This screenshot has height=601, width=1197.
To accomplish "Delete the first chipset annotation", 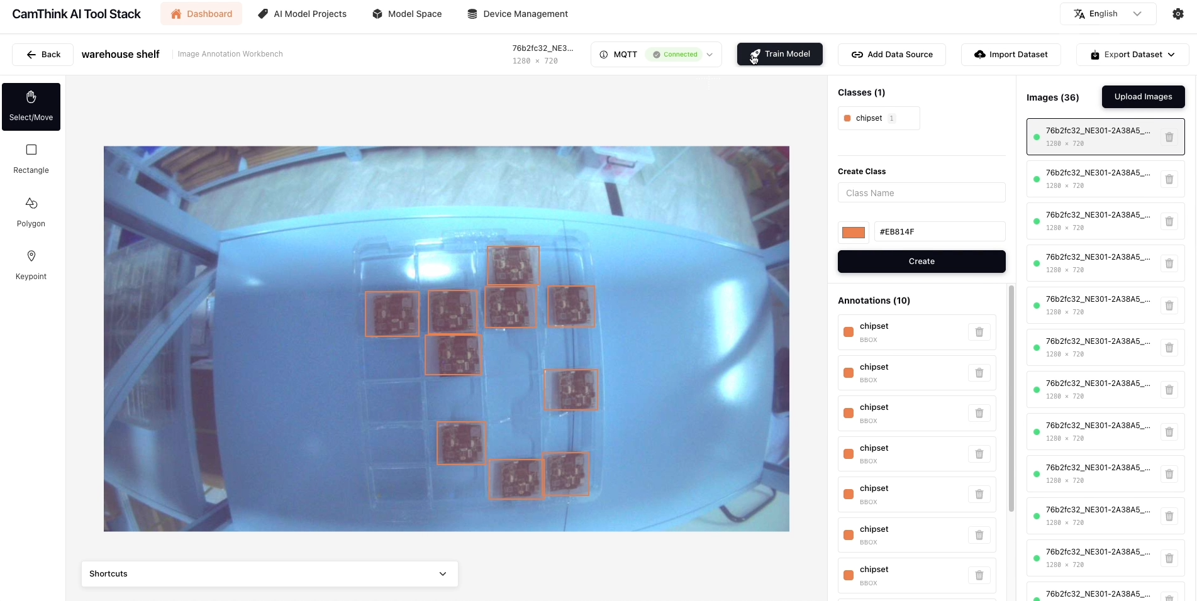I will [979, 332].
